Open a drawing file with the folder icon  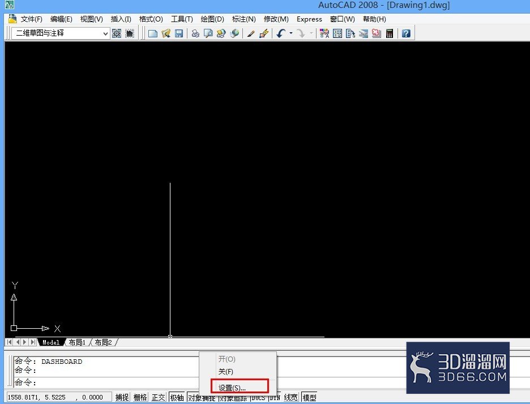[166, 33]
